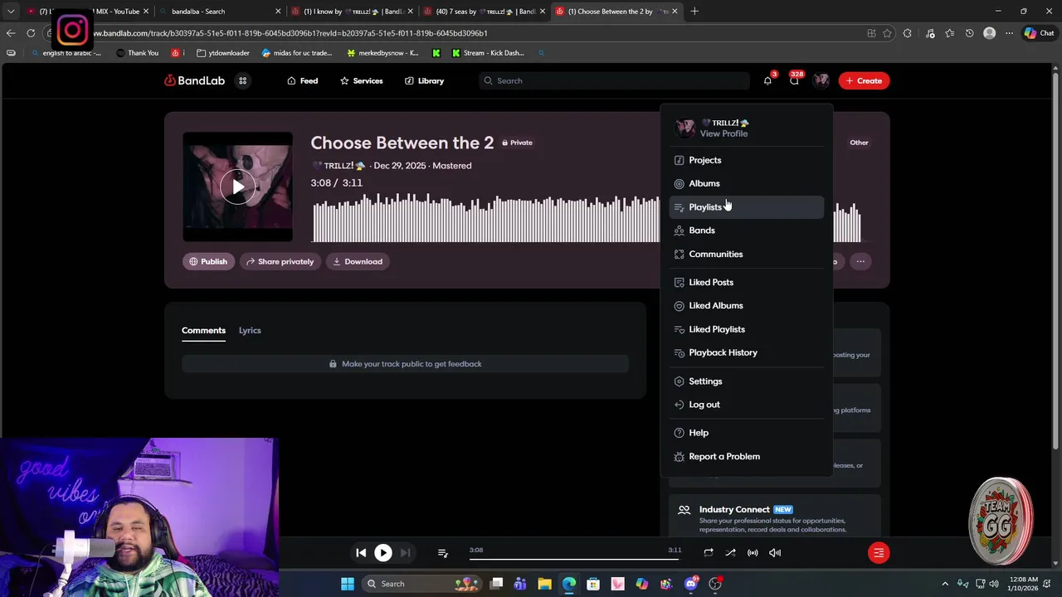1062x597 pixels.
Task: Play the track from the cover art
Action: [x=237, y=187]
